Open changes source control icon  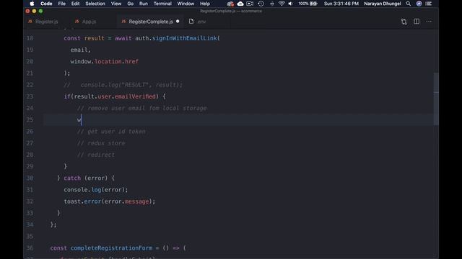[404, 22]
